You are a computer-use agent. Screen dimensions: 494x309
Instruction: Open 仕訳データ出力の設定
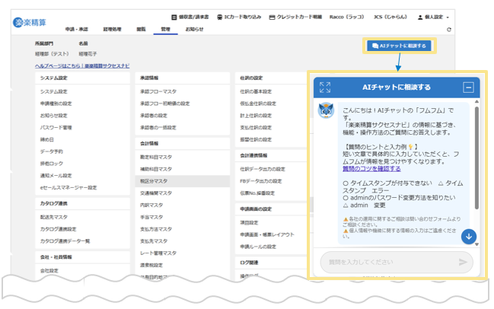point(263,169)
